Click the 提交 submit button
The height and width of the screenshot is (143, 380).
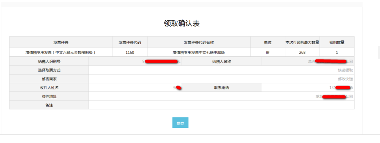(x=180, y=123)
